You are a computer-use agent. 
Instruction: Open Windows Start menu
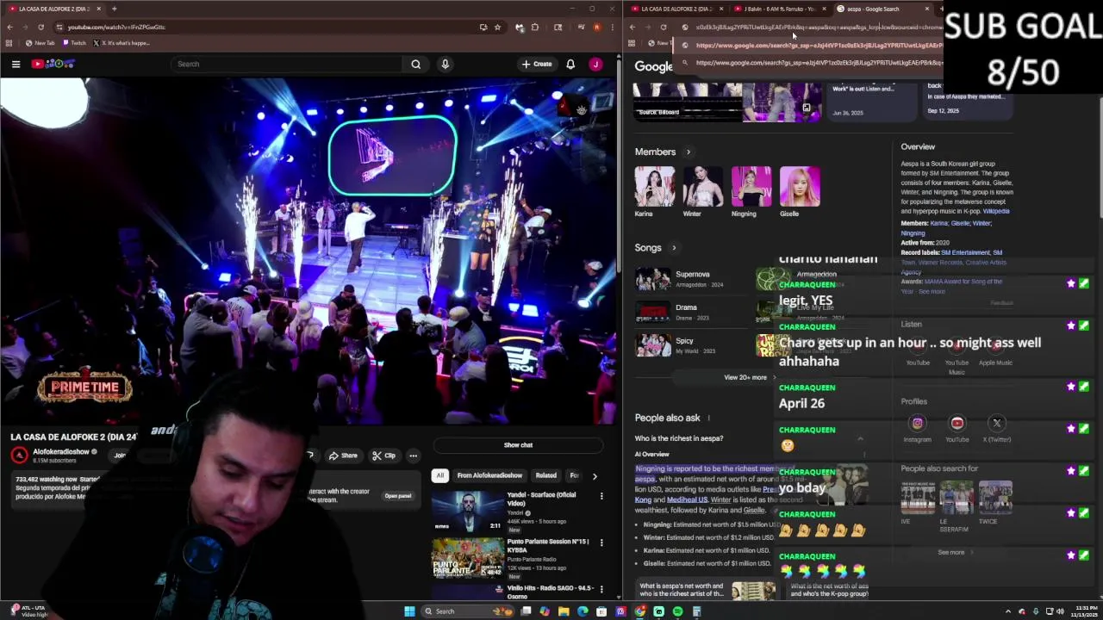click(x=409, y=611)
